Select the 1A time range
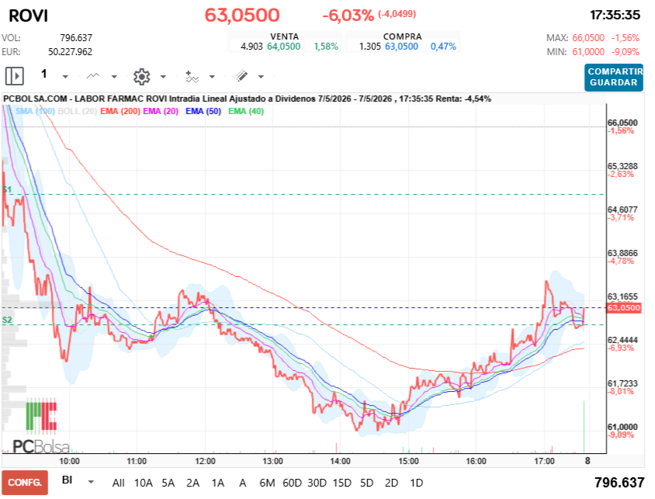This screenshot has width=655, height=499. (x=217, y=483)
